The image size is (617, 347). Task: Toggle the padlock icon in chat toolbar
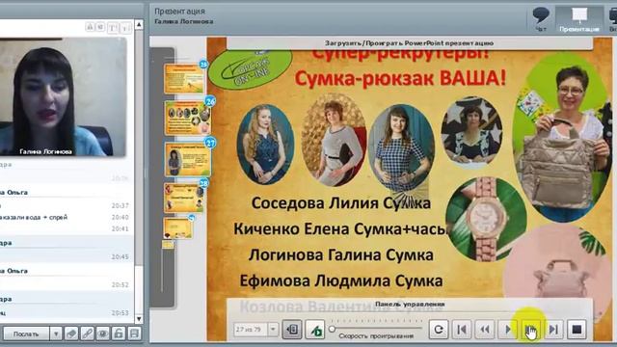(x=119, y=334)
